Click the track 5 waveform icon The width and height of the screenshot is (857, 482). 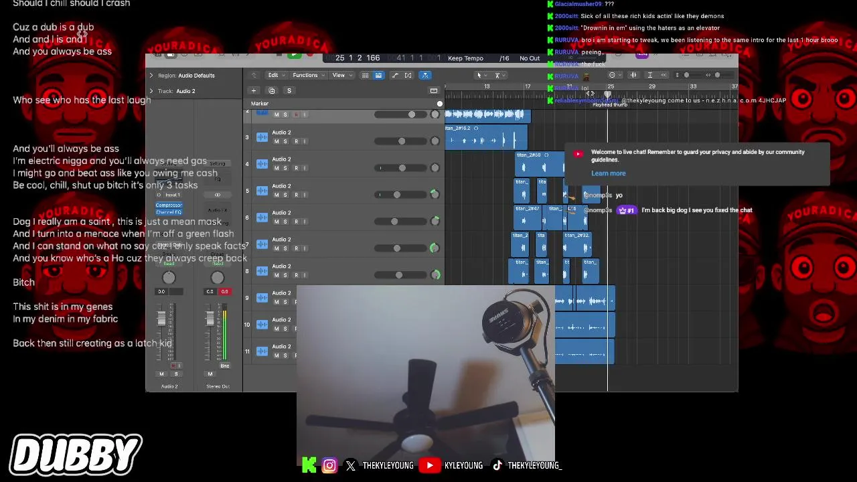[x=262, y=191]
